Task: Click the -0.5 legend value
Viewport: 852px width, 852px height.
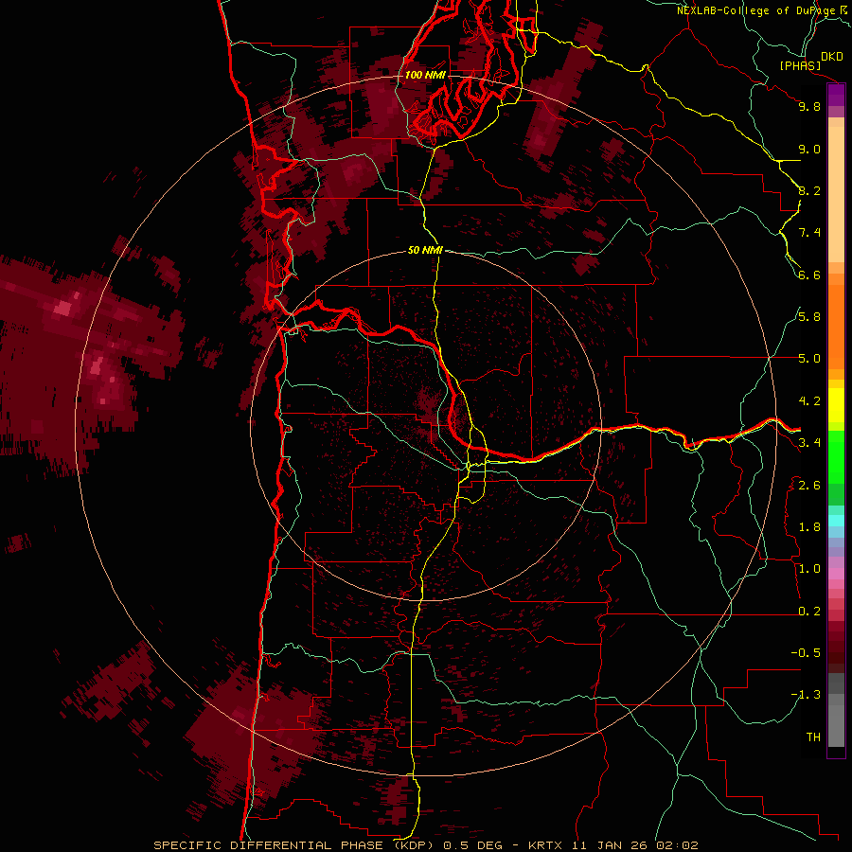Action: tap(806, 653)
